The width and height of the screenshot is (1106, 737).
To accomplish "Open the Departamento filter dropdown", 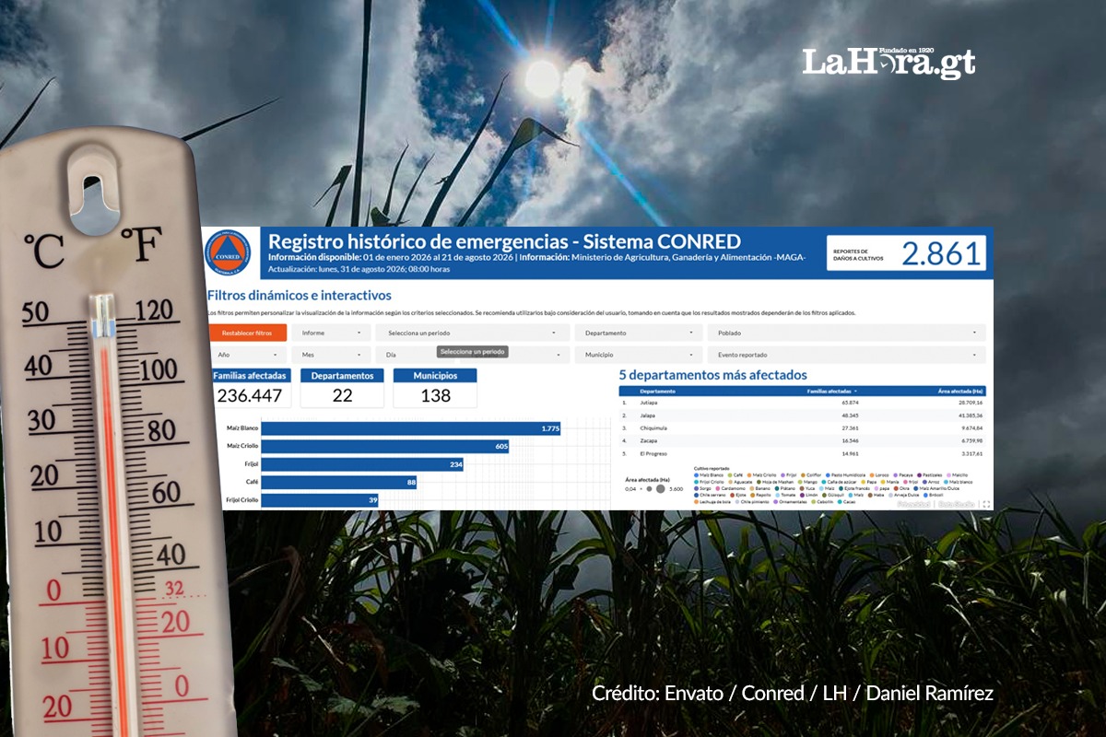I will [x=638, y=333].
